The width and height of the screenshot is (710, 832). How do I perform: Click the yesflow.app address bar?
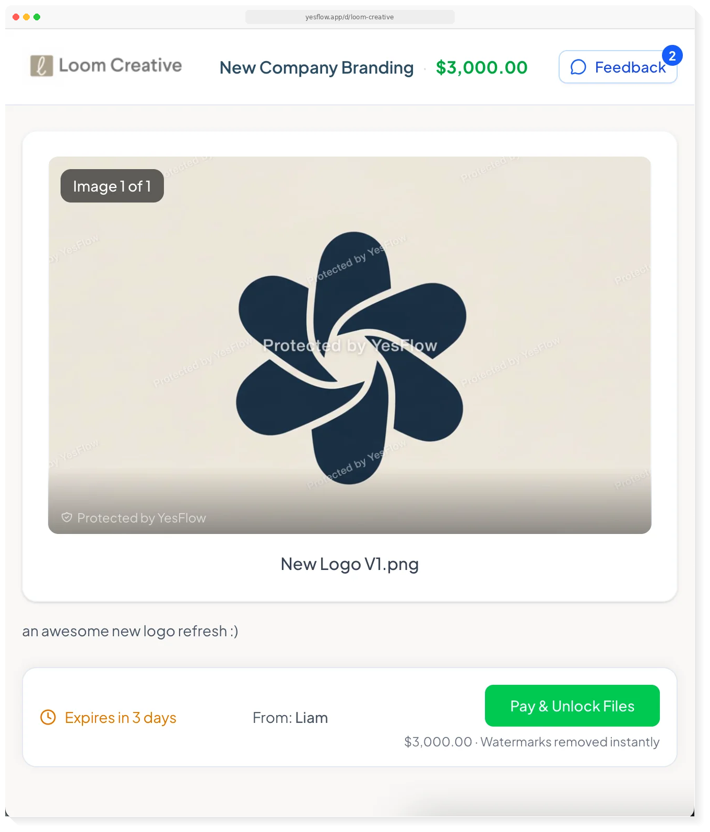tap(350, 17)
